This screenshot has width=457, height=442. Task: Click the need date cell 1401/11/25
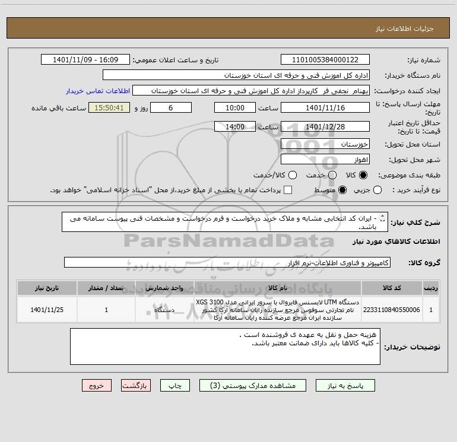[x=47, y=310]
